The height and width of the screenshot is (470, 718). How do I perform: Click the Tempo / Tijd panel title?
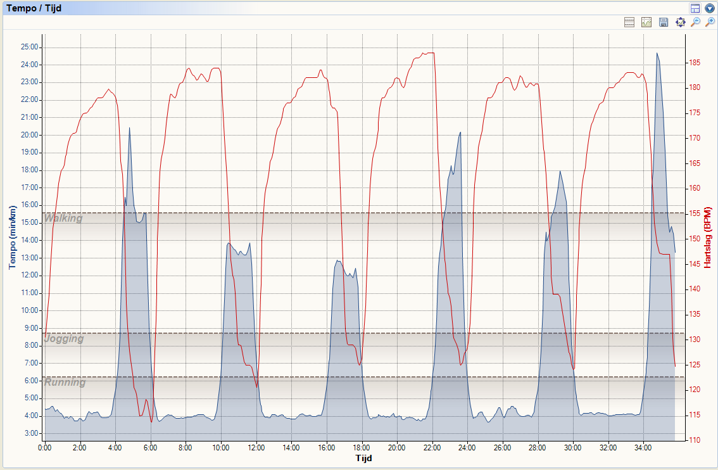coord(34,8)
